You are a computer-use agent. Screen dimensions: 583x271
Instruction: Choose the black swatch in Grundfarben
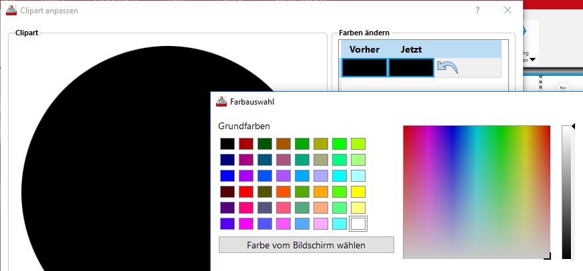tap(227, 144)
